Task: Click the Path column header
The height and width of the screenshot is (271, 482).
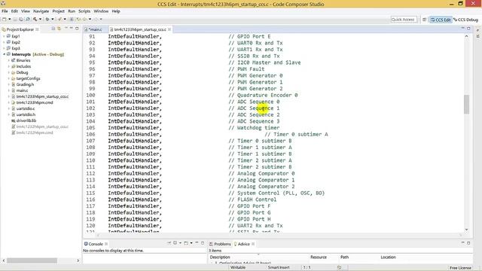Action: pyautogui.click(x=344, y=257)
